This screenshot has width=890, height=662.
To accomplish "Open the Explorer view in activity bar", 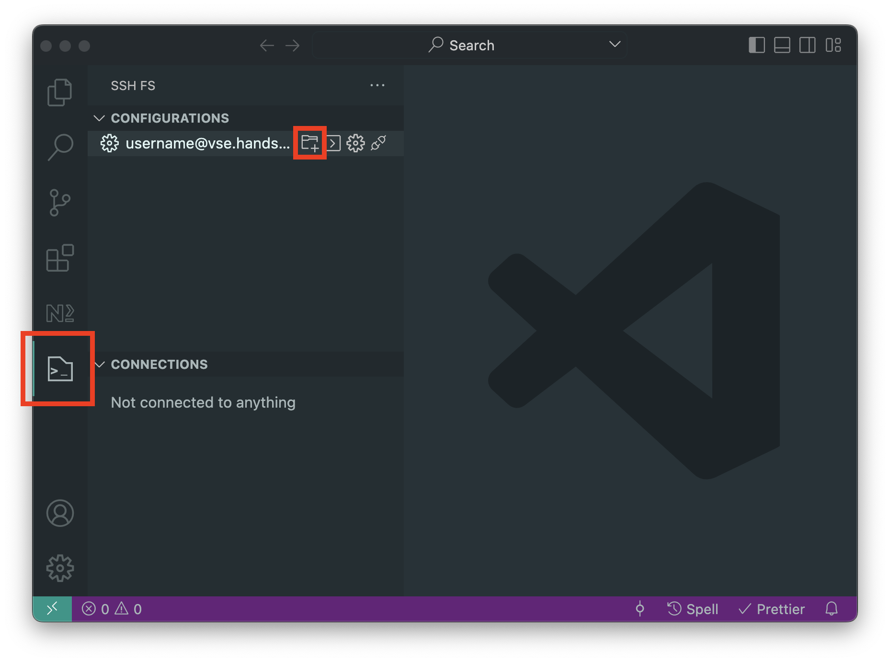I will (x=60, y=92).
